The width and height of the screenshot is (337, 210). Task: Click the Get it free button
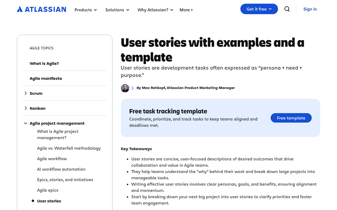tap(259, 9)
